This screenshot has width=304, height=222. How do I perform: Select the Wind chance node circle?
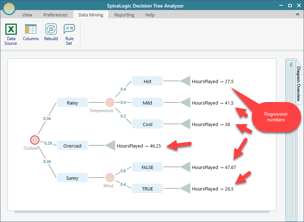point(110,178)
